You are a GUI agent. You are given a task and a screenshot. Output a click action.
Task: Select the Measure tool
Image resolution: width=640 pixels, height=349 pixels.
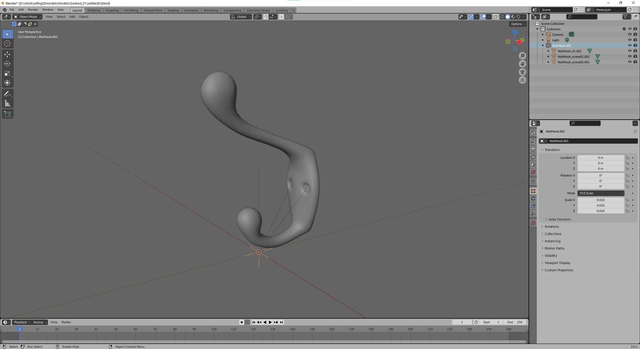point(7,103)
